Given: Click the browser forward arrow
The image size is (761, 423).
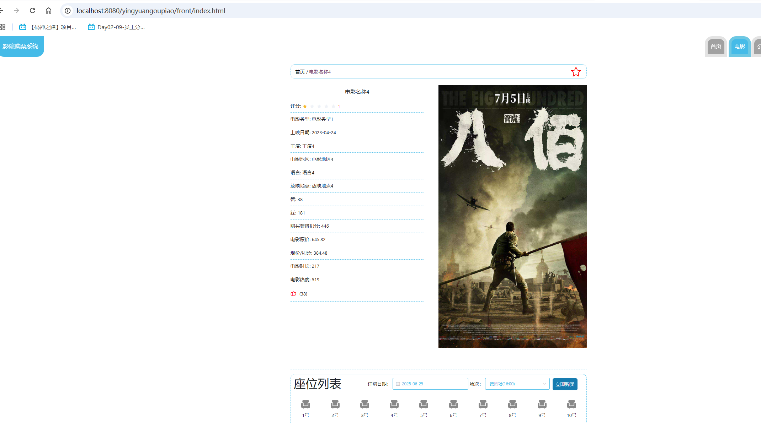Looking at the screenshot, I should pyautogui.click(x=16, y=11).
